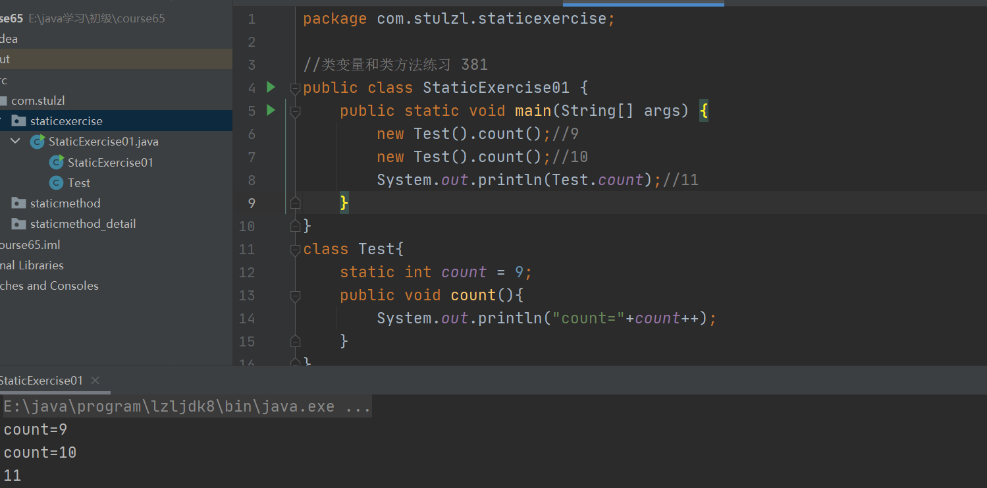987x488 pixels.
Task: Click count method name on line 13
Action: (473, 295)
